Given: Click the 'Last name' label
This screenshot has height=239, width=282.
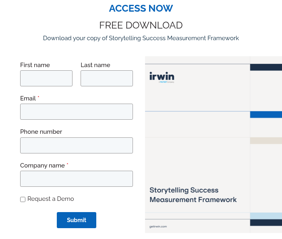Looking at the screenshot, I should pyautogui.click(x=95, y=65).
